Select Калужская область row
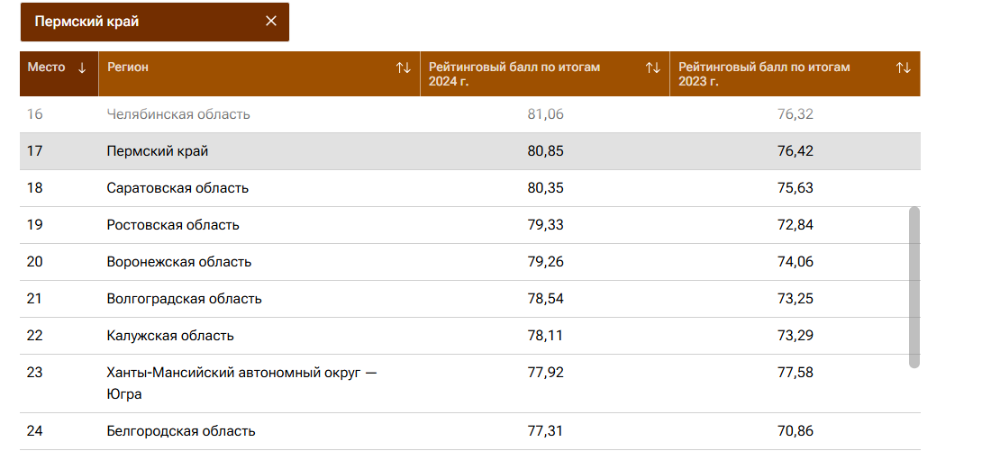991x451 pixels. 170,336
